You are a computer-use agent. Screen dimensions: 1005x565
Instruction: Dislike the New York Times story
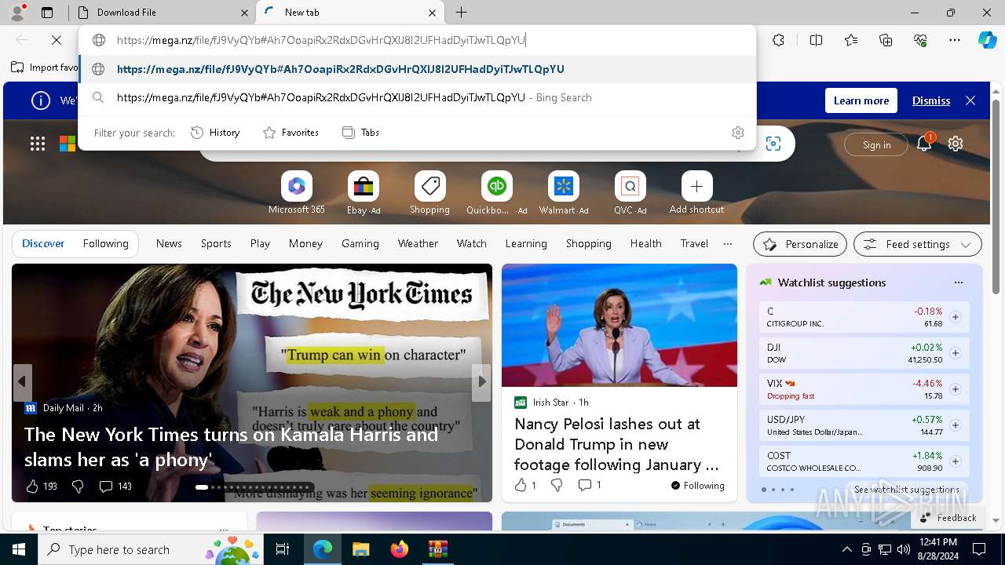[x=78, y=487]
